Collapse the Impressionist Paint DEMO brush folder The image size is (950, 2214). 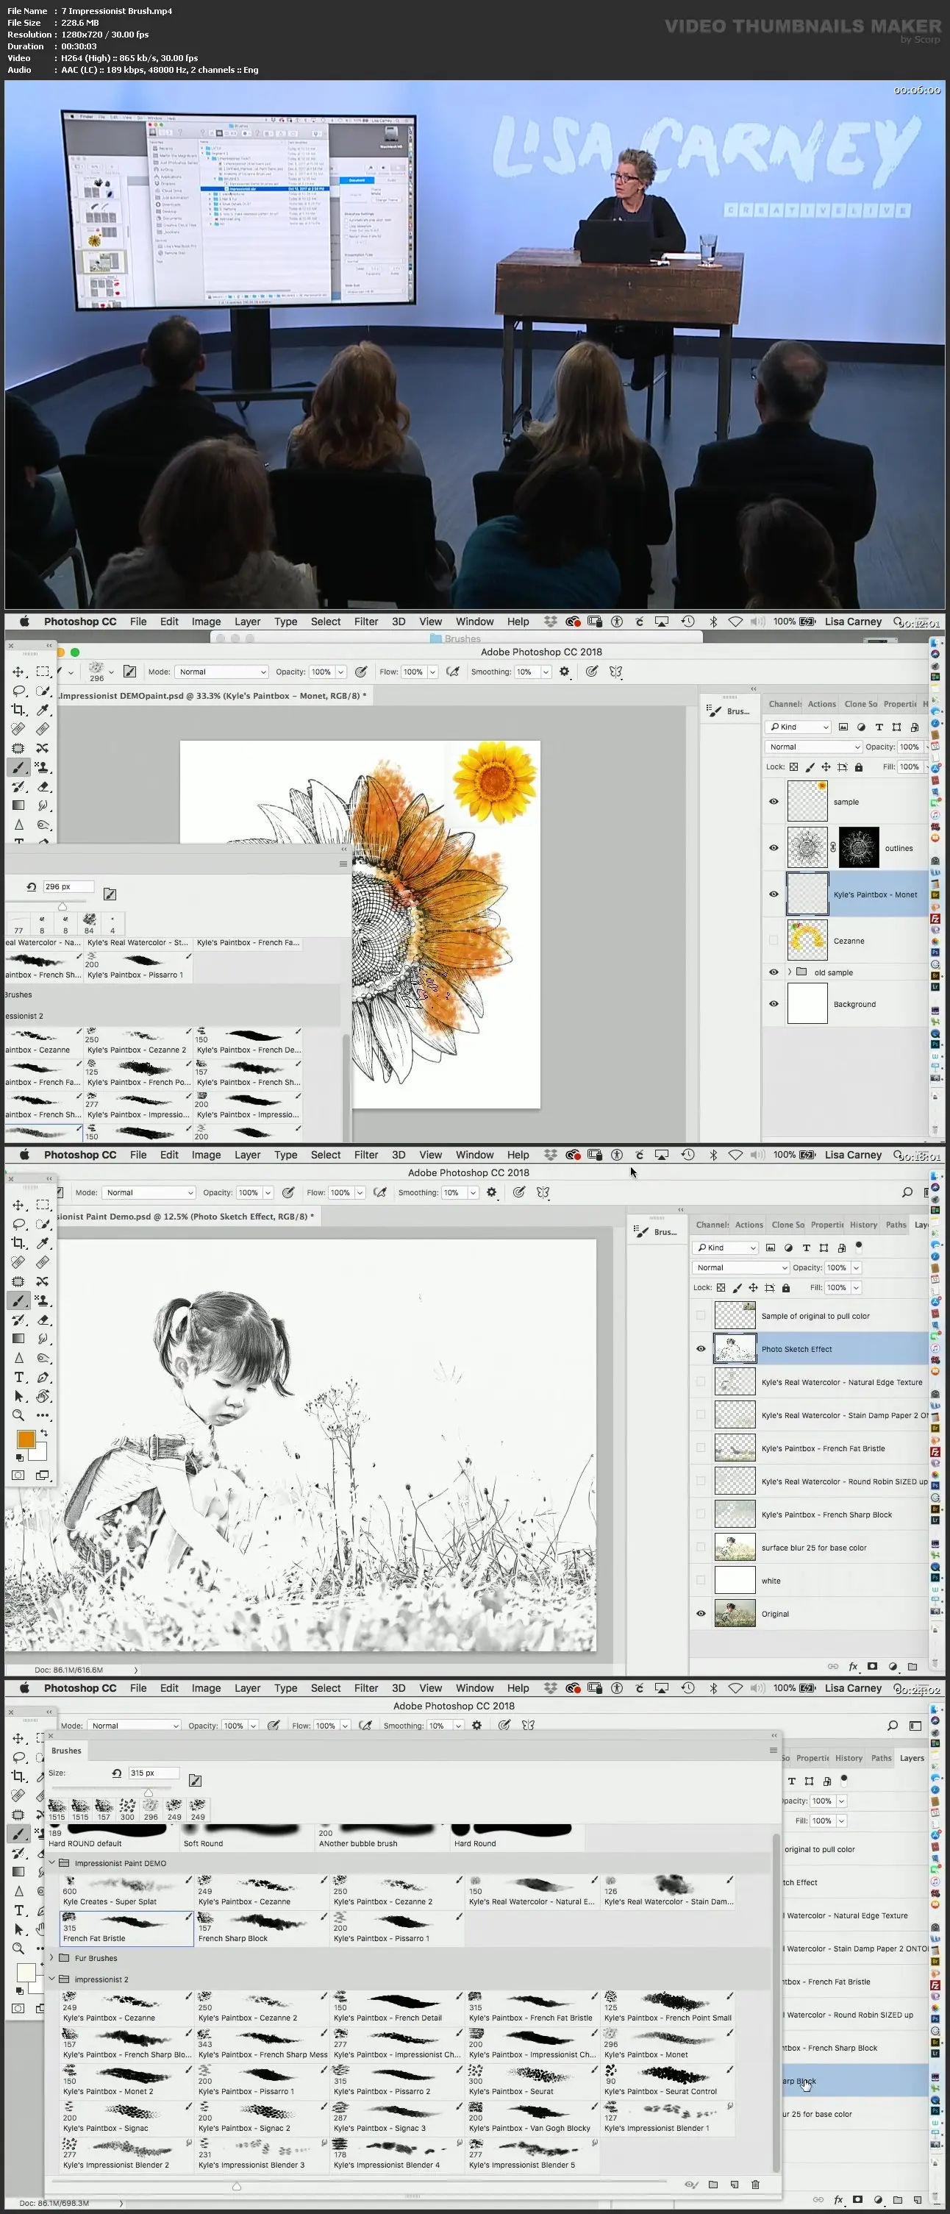[x=51, y=1862]
